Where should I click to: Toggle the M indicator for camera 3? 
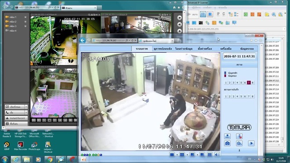tap(25, 26)
